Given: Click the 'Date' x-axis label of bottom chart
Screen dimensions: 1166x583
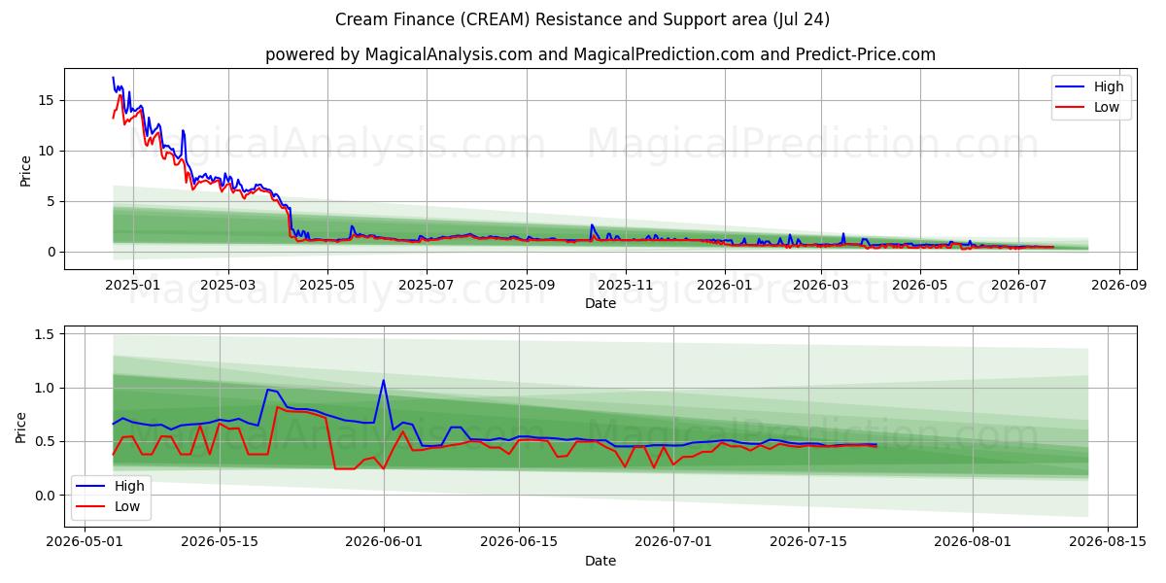Looking at the screenshot, I should 600,561.
